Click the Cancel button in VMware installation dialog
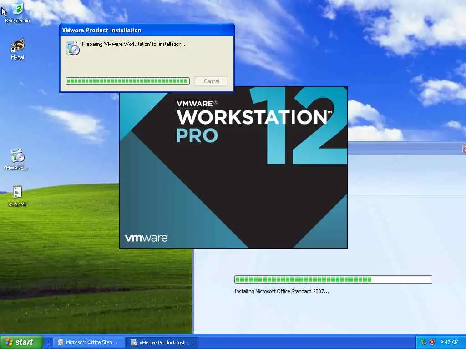466x349 pixels. (x=211, y=81)
